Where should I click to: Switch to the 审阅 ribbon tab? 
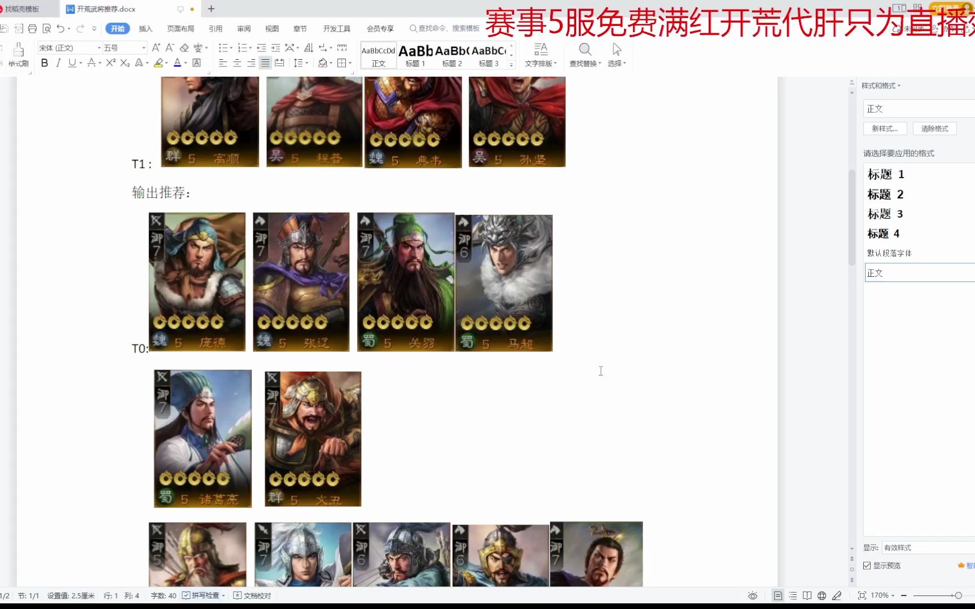point(244,29)
